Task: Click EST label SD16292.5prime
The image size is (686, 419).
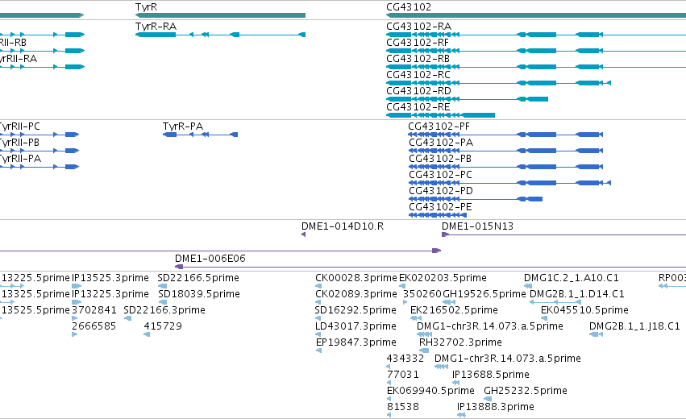Action: (355, 310)
